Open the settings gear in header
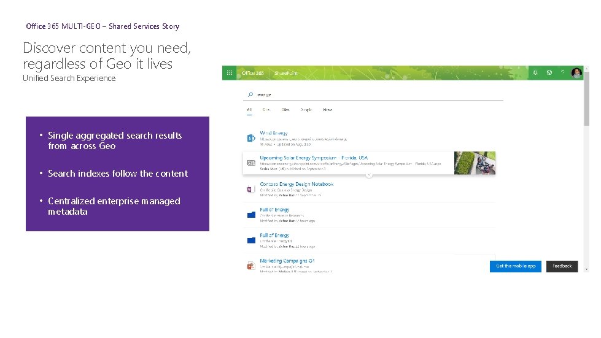Viewport: 601px width, 338px height. tap(549, 73)
